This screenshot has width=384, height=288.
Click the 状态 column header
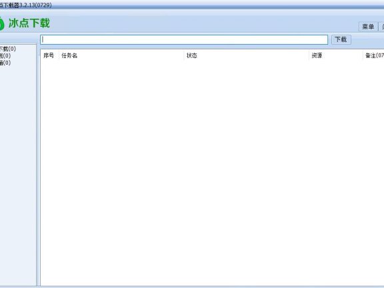coord(246,55)
